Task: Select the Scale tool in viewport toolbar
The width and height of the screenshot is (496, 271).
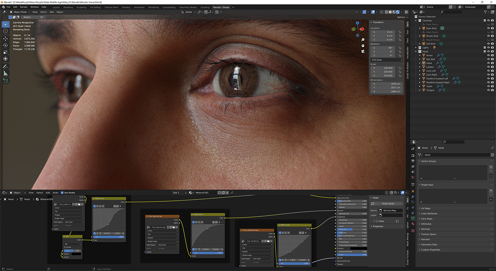Action: click(x=5, y=52)
